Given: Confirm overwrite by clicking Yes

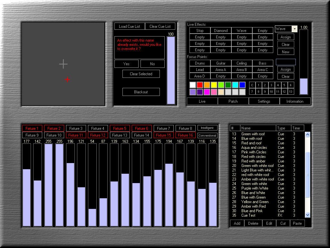Looking at the screenshot, I should 126,64.
